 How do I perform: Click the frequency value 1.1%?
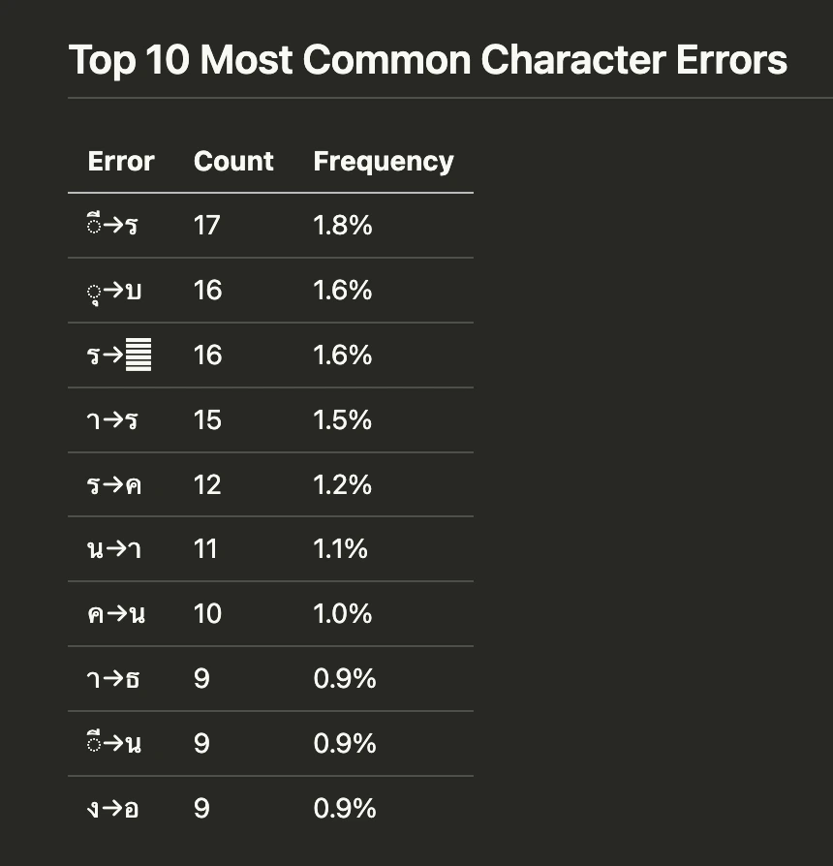pos(340,549)
